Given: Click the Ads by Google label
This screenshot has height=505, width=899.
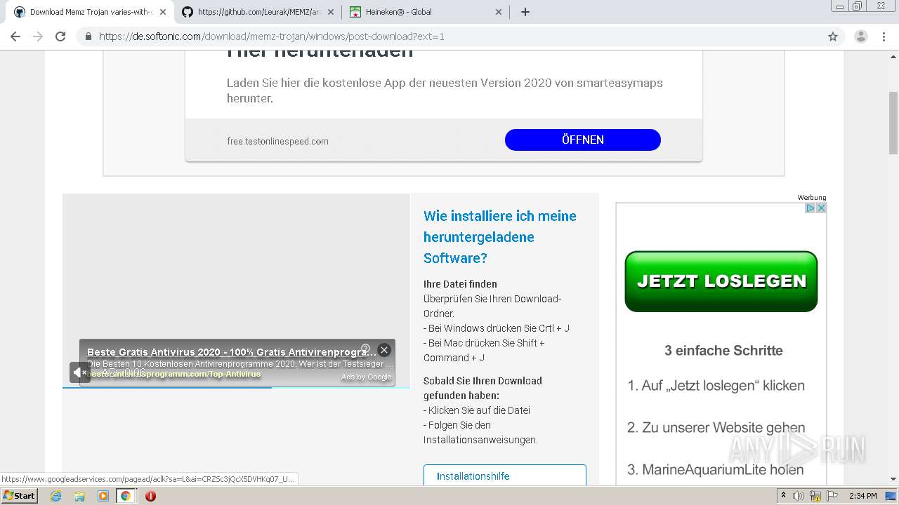Looking at the screenshot, I should pos(367,377).
